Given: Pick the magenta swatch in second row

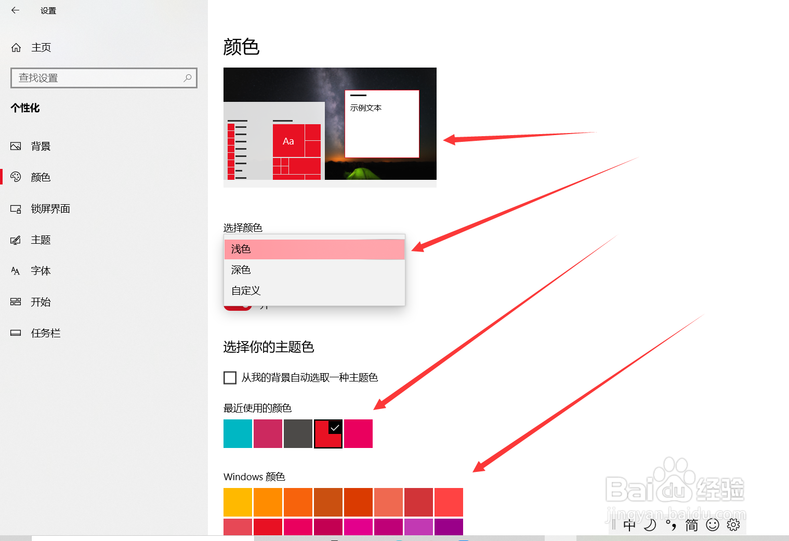Looking at the screenshot, I should [358, 526].
